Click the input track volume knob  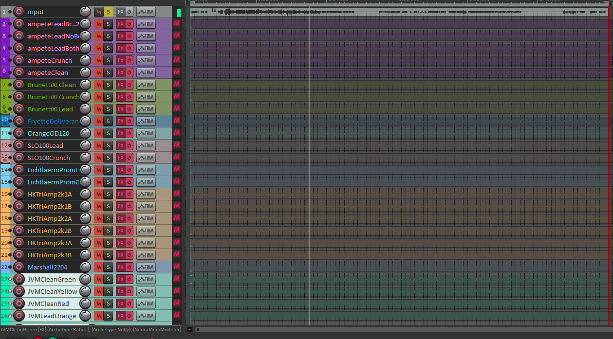(86, 12)
